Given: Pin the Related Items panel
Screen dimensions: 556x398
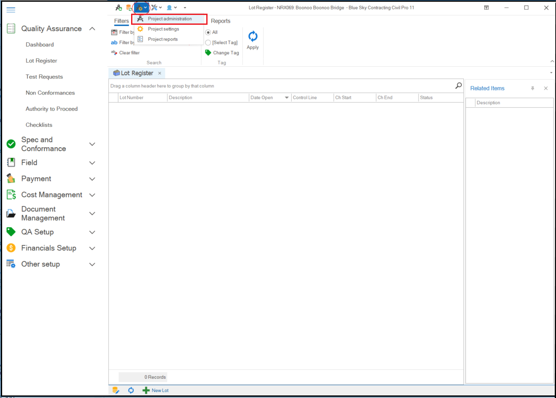Looking at the screenshot, I should tap(533, 88).
